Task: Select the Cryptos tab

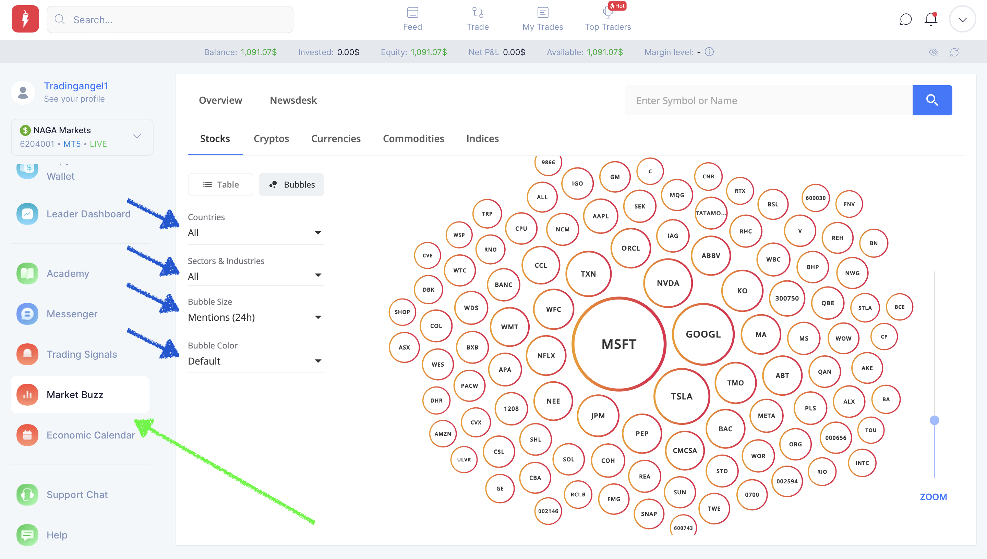Action: (272, 139)
